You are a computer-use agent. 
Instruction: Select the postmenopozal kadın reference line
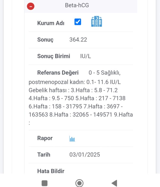click(x=75, y=82)
